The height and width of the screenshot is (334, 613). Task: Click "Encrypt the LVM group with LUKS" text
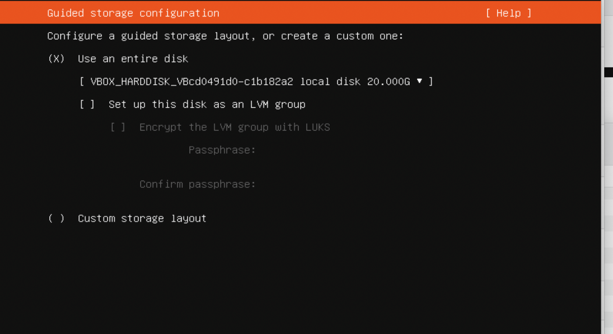pos(234,127)
